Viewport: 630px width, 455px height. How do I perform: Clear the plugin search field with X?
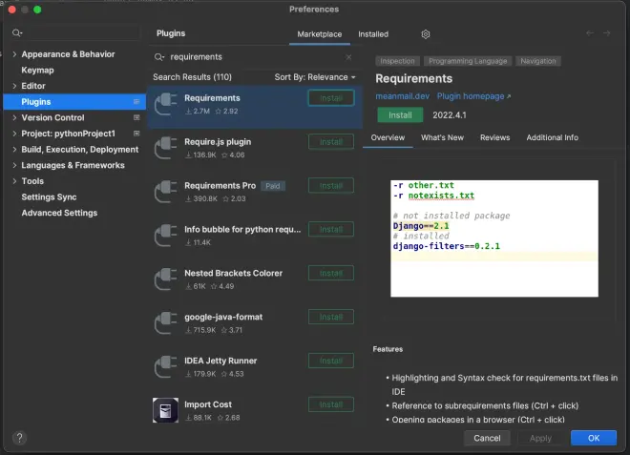348,57
